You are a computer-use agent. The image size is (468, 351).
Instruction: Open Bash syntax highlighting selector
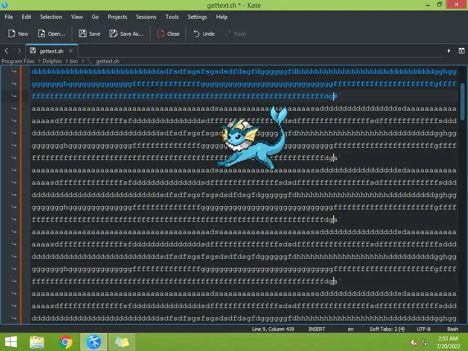point(453,329)
